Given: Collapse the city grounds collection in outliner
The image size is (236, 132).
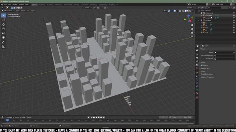Looking at the screenshot, I should click(x=199, y=13).
